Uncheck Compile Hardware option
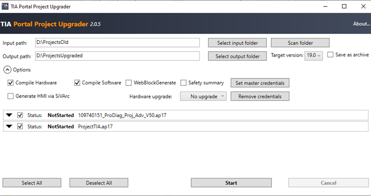371x196 pixels. [11, 83]
